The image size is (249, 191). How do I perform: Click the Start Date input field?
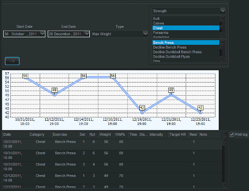(x=24, y=34)
